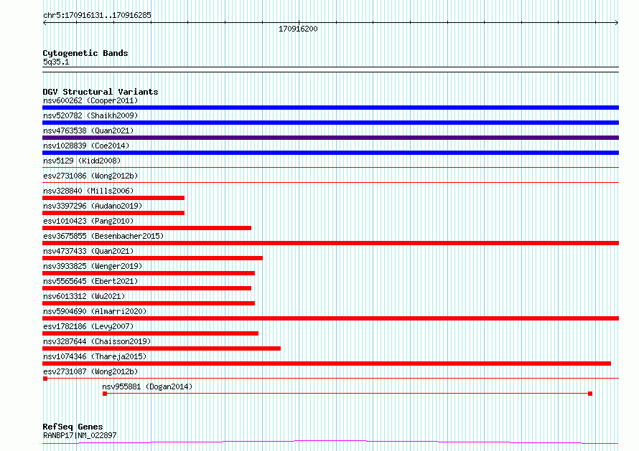Click the nsv1028839 (Coe2014) label
639x451 pixels.
pyautogui.click(x=86, y=146)
